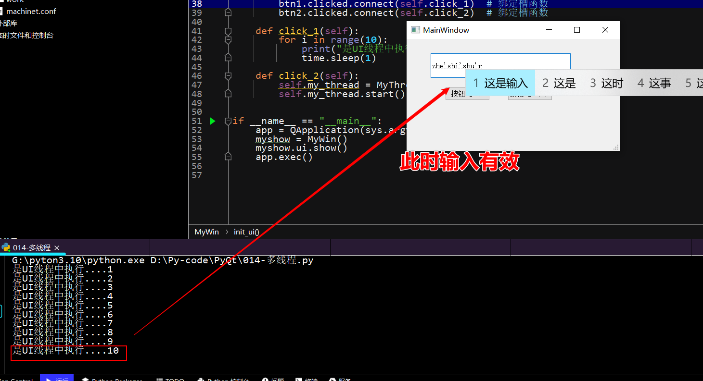The width and height of the screenshot is (703, 381).
Task: Choose IME candidate 3 这时
Action: click(x=607, y=83)
